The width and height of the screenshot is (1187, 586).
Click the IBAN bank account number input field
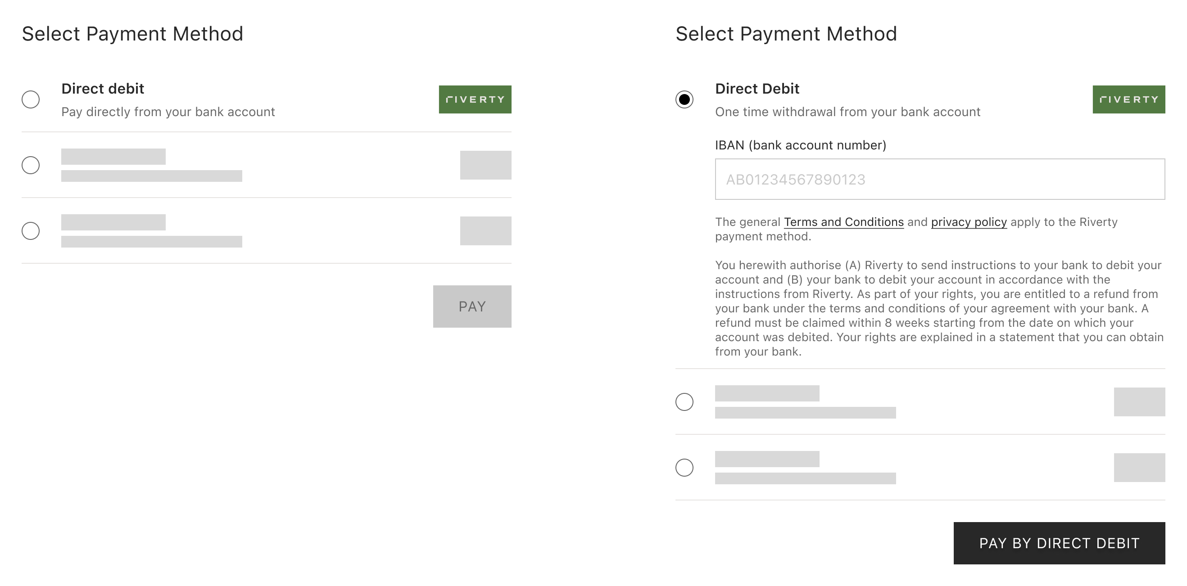click(x=940, y=179)
